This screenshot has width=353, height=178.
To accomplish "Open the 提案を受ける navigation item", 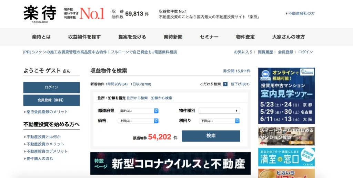I will (132, 37).
